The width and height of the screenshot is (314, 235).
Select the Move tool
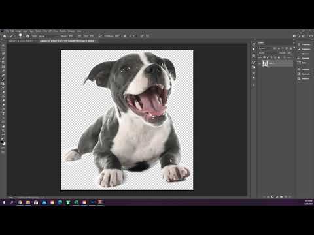[x=3, y=46]
